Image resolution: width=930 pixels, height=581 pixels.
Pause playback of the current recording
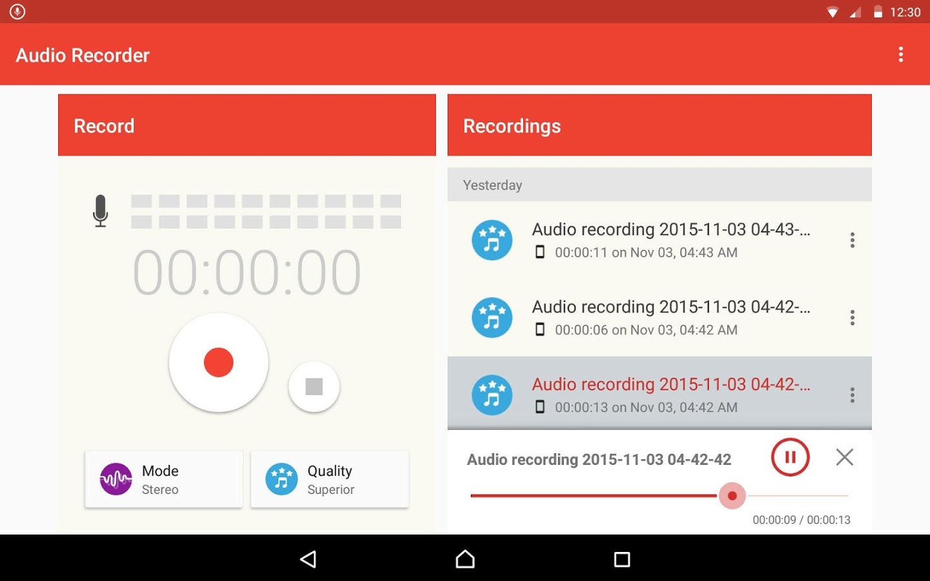790,457
